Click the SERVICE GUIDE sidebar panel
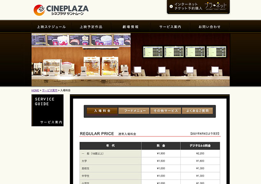The image size is (261, 184). [48, 110]
